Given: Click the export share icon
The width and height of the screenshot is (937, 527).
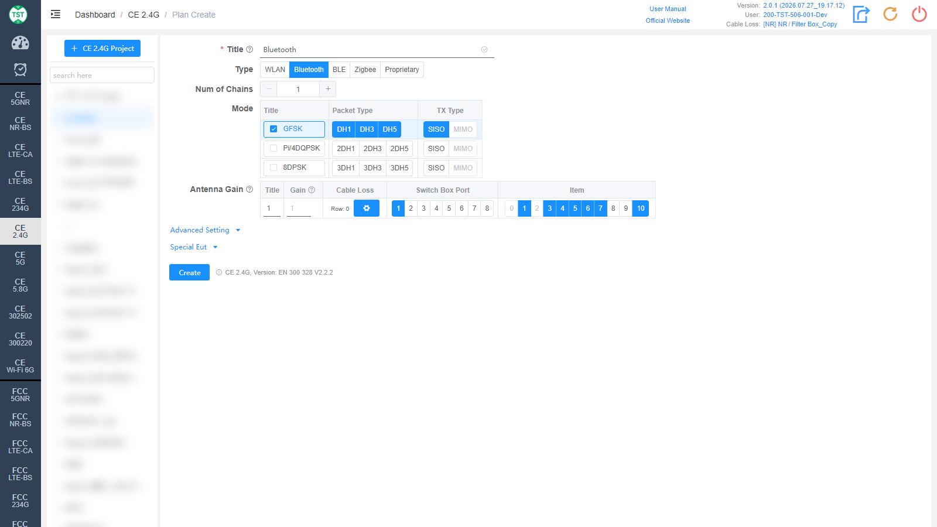Looking at the screenshot, I should click(x=861, y=14).
